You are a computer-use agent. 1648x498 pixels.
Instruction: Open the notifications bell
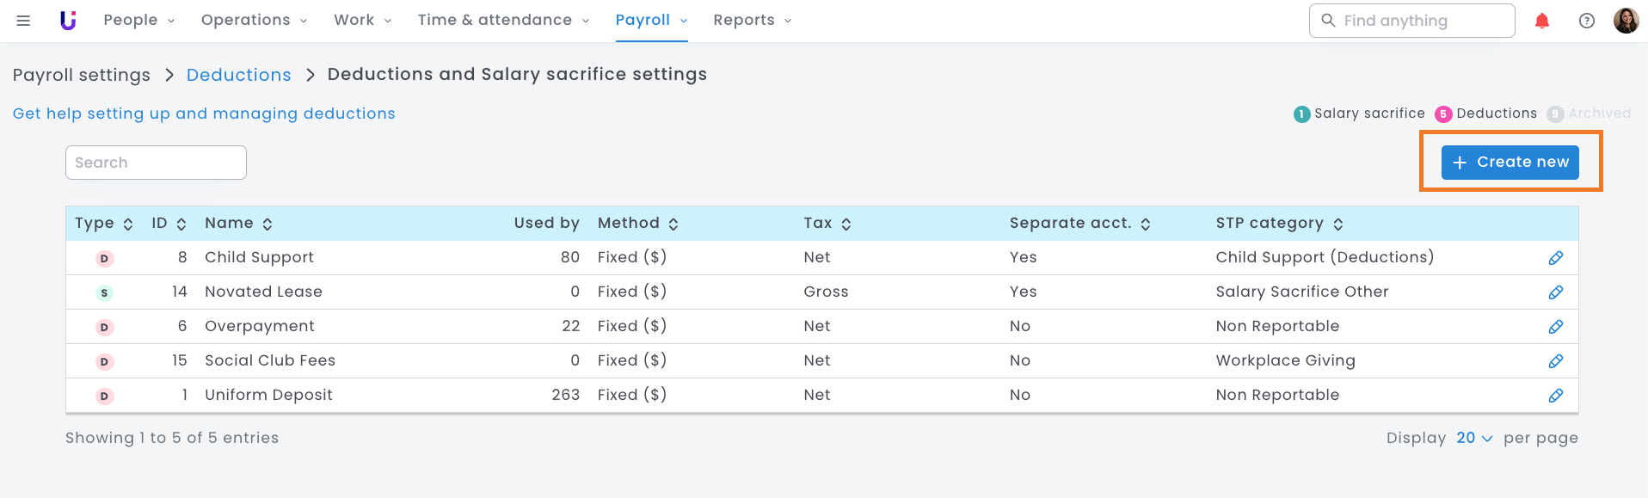(x=1542, y=21)
